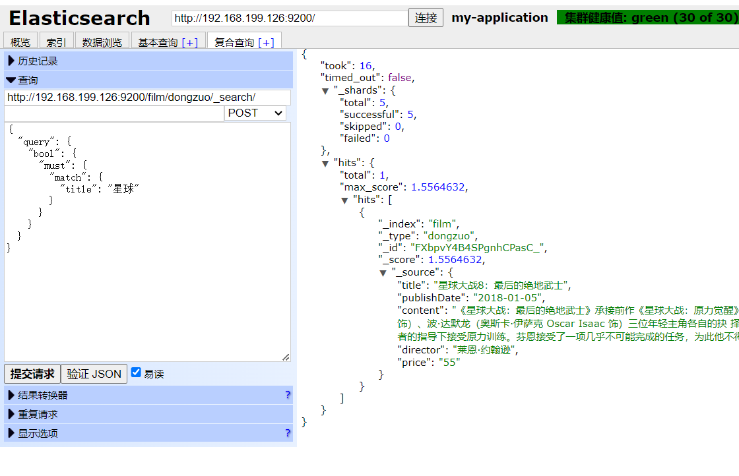Open help for 结果转换器

coord(288,394)
